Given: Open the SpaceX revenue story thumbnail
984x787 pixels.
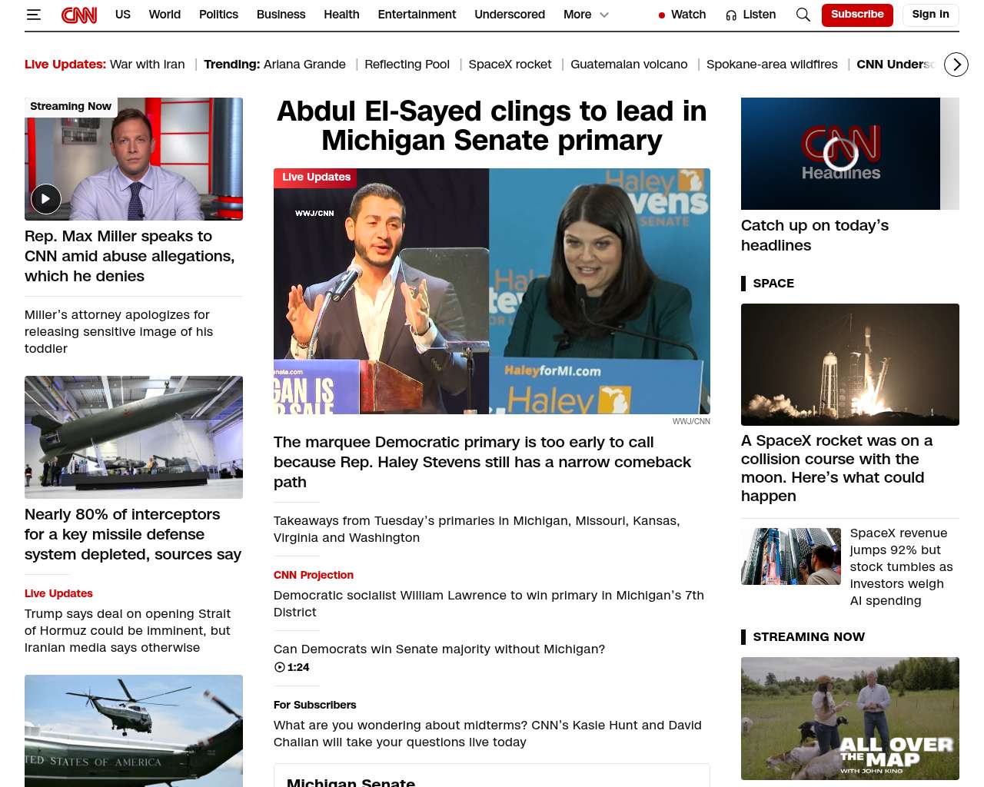Looking at the screenshot, I should pyautogui.click(x=791, y=556).
